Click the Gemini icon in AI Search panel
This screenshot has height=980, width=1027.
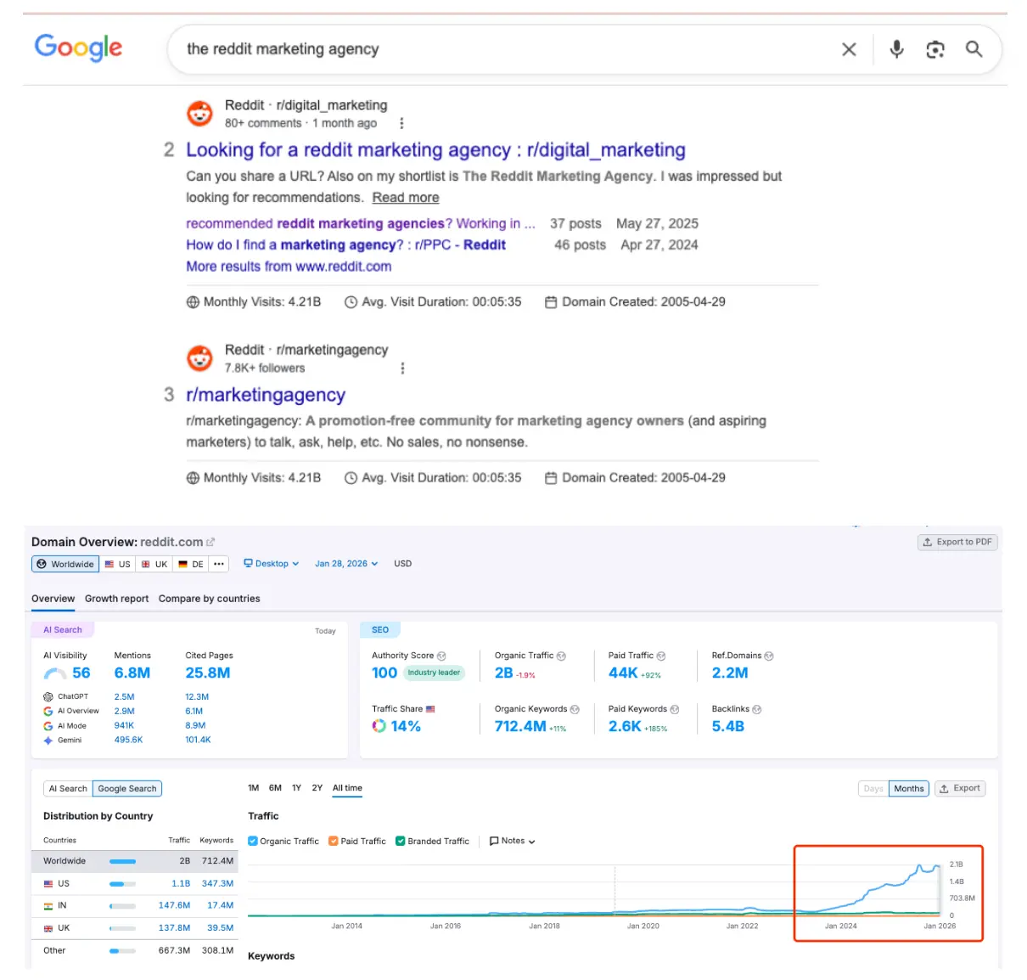tap(48, 740)
